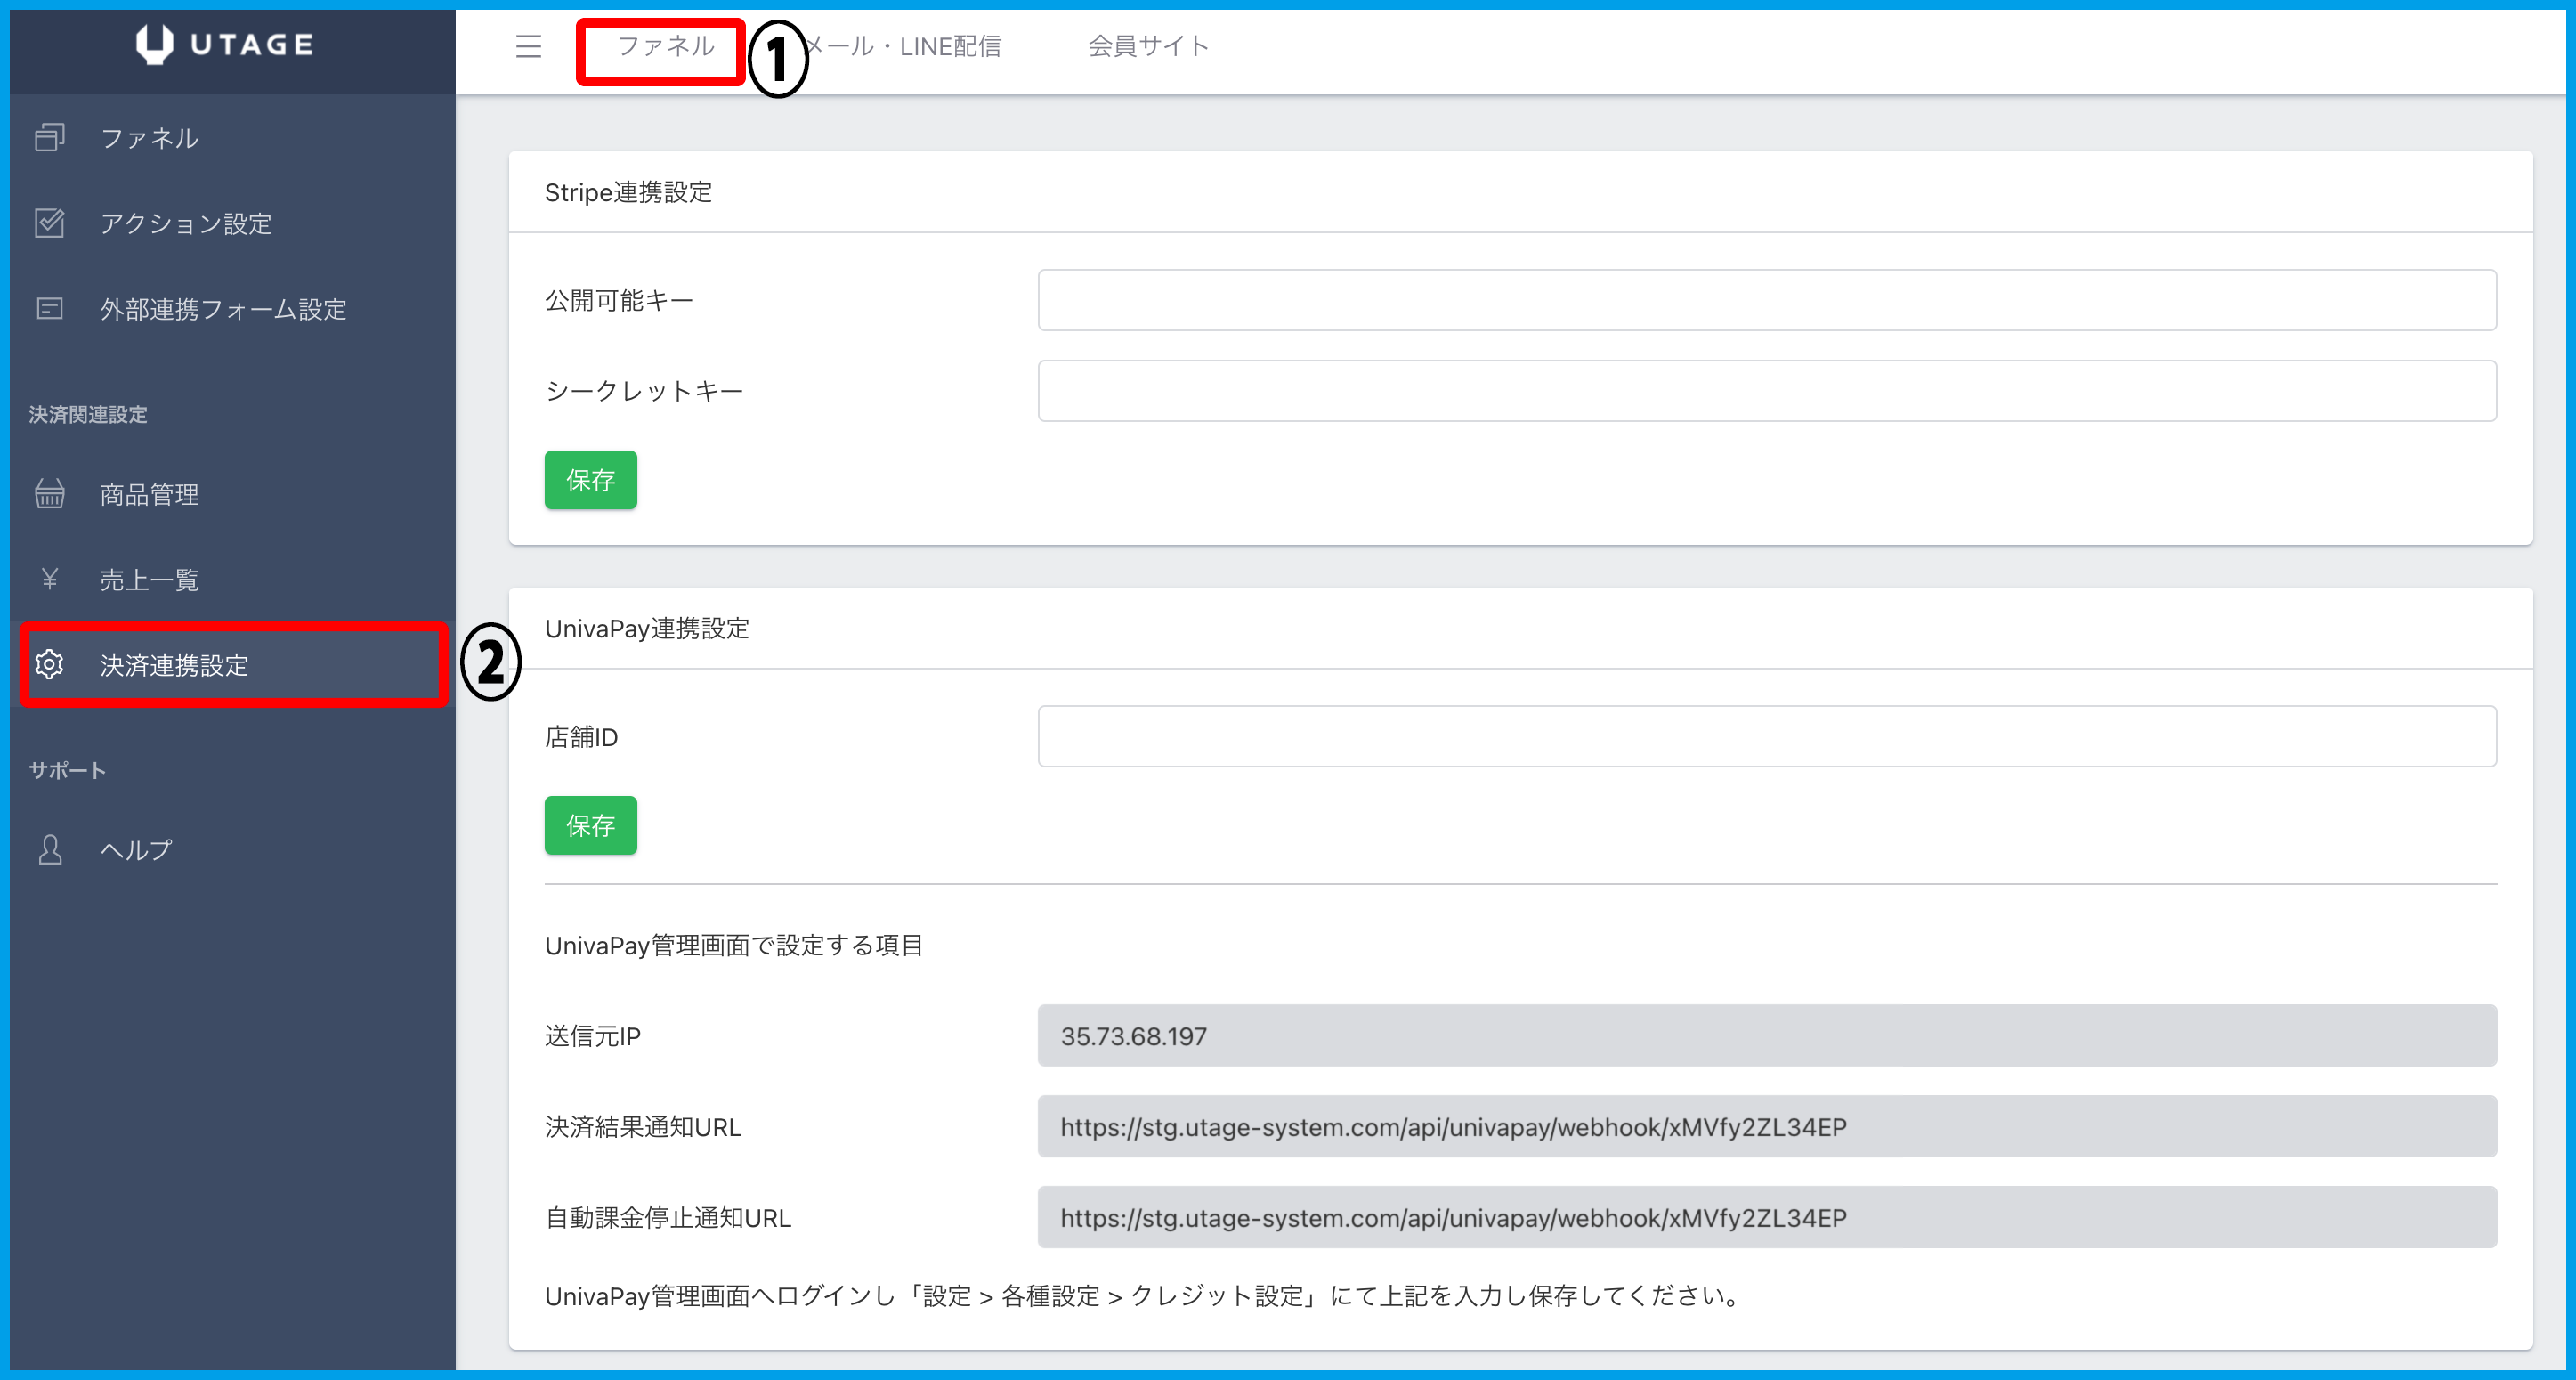
Task: Save the Stripe連携設定 with 保存 button
Action: point(590,480)
